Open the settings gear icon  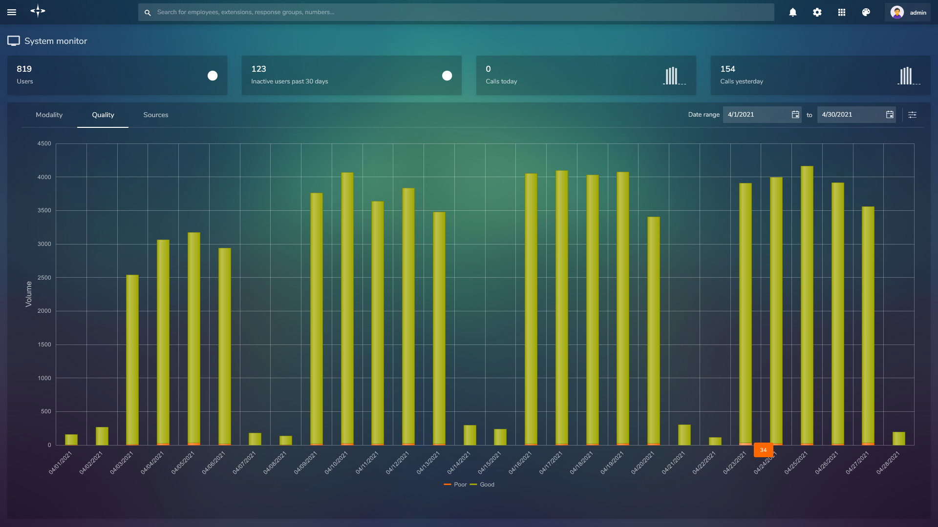pyautogui.click(x=817, y=12)
